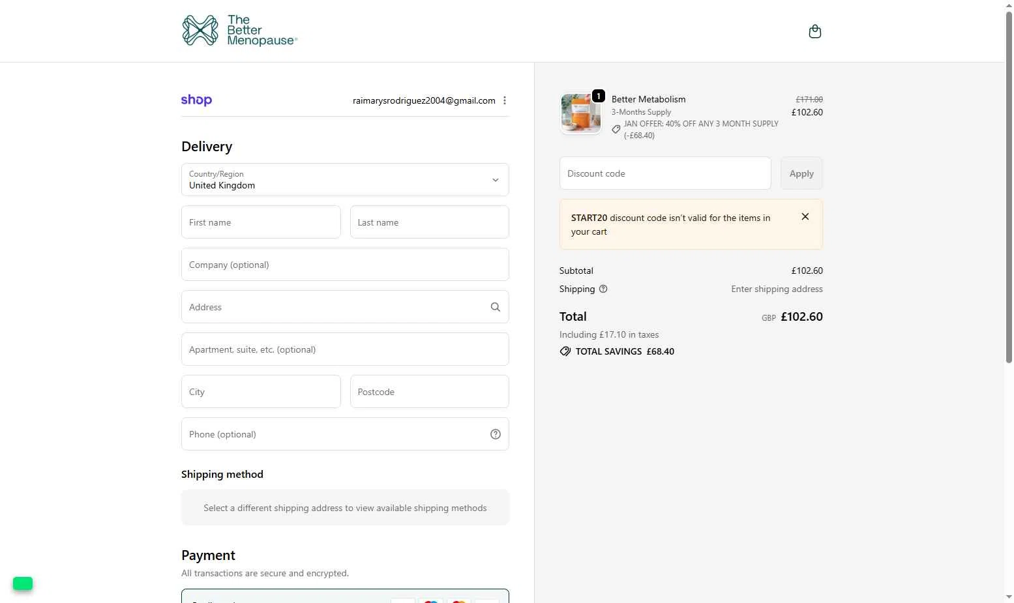Click the struck-through £171.00 price
This screenshot has width=1014, height=603.
point(809,99)
